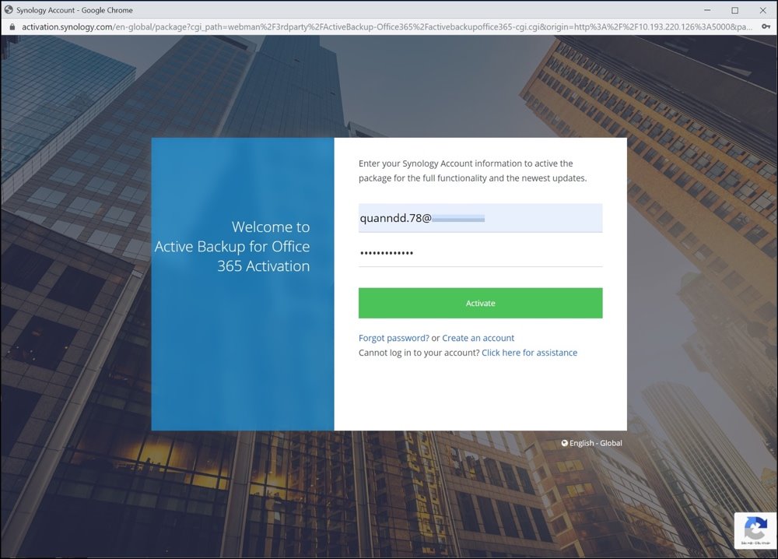Maximize the Chrome window

(734, 10)
